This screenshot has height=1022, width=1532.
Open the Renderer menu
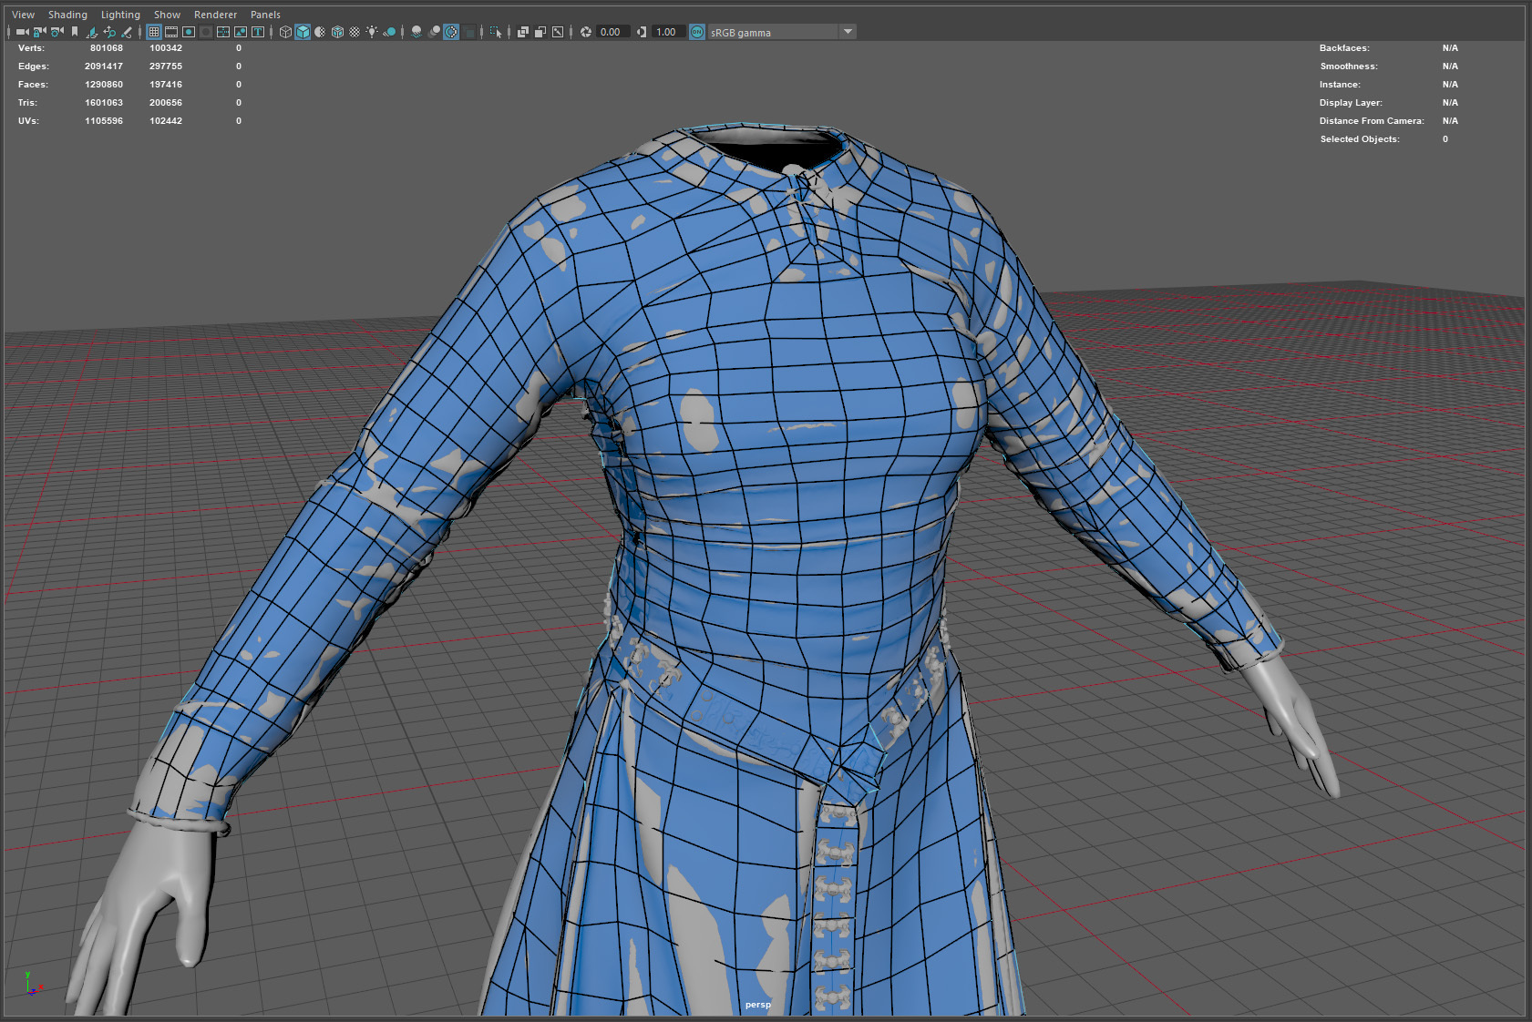coord(215,15)
